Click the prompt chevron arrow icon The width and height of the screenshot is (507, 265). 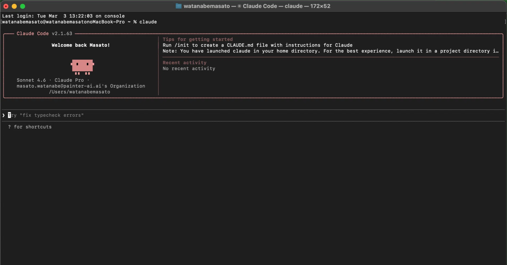coord(3,115)
